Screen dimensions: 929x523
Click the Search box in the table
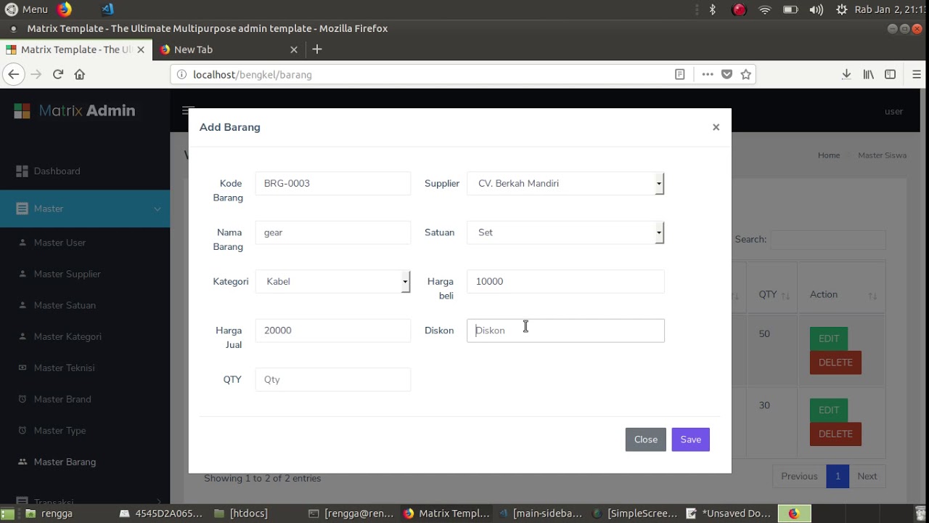(827, 240)
